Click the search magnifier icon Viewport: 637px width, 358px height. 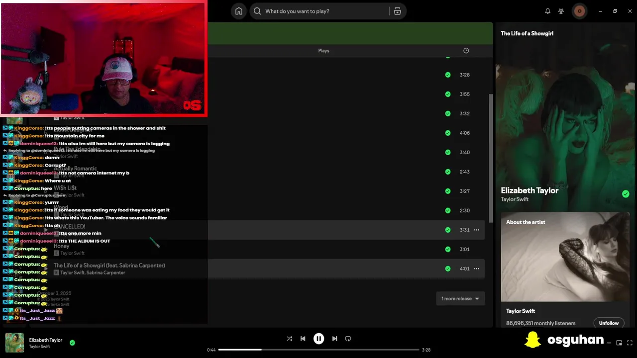coord(257,11)
